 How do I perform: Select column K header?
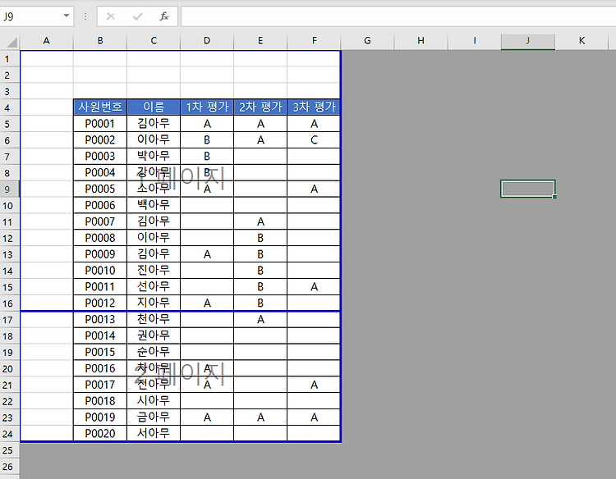[582, 41]
